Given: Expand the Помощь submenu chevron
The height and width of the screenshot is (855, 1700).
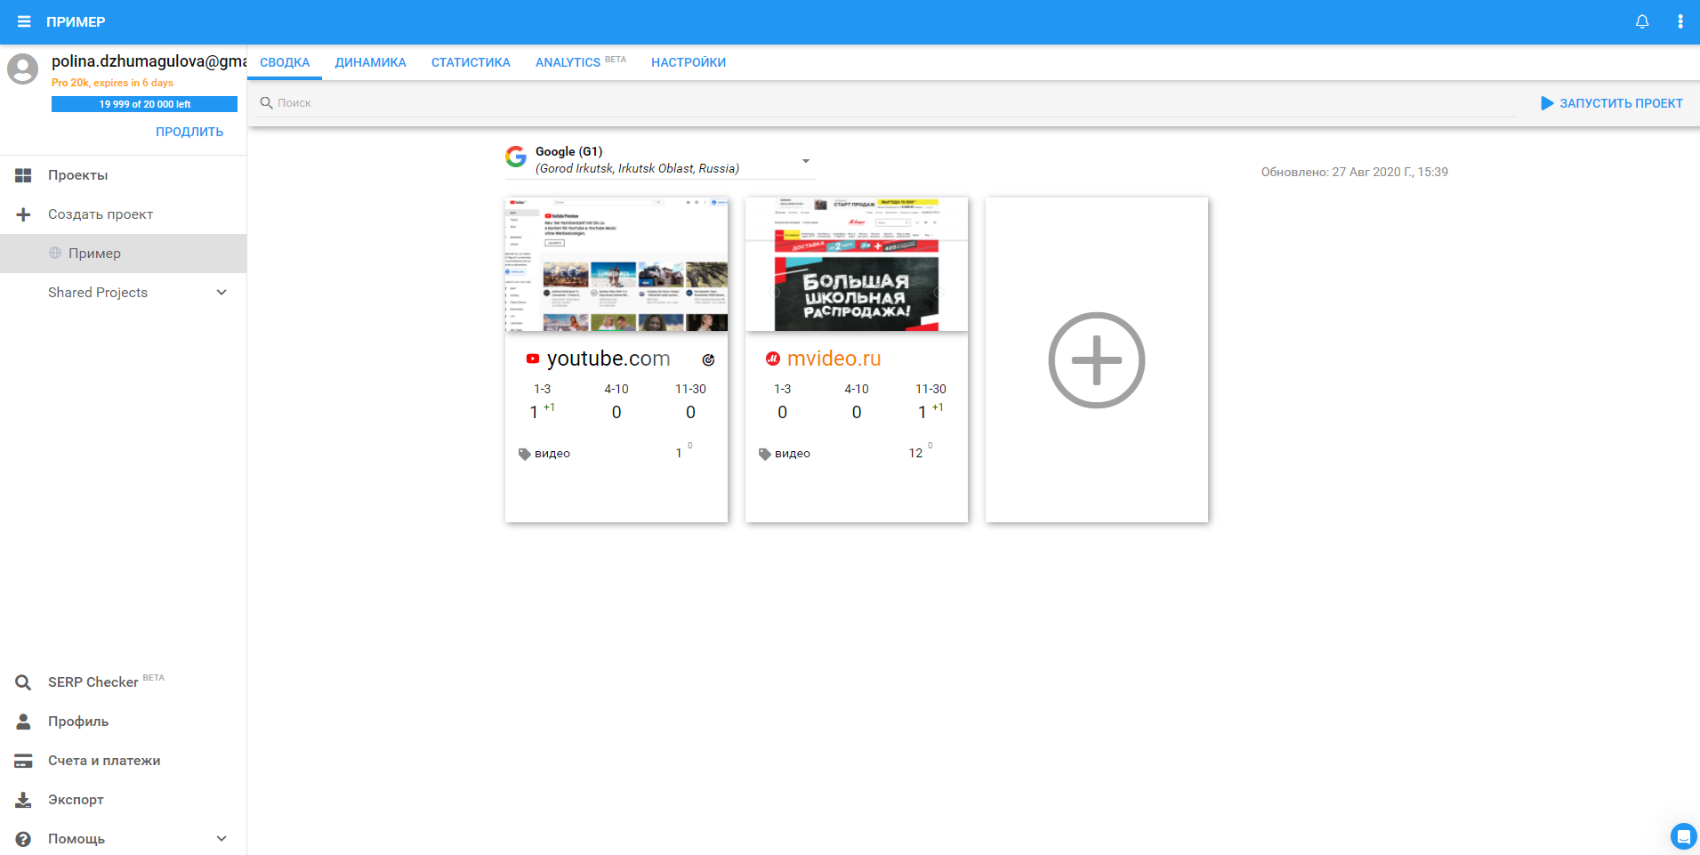Looking at the screenshot, I should coord(222,839).
